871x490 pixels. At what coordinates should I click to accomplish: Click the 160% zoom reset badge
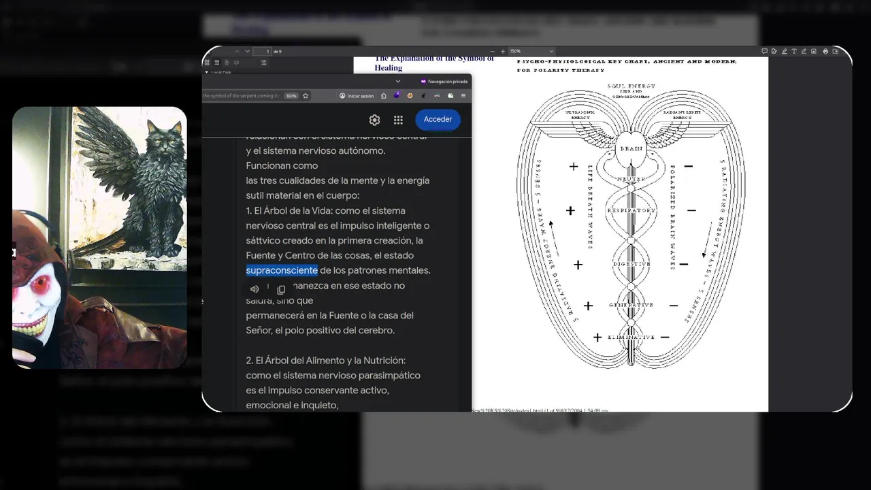(x=291, y=96)
